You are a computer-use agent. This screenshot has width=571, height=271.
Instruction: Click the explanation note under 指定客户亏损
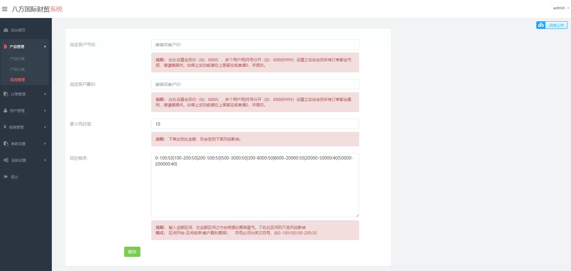(255, 62)
